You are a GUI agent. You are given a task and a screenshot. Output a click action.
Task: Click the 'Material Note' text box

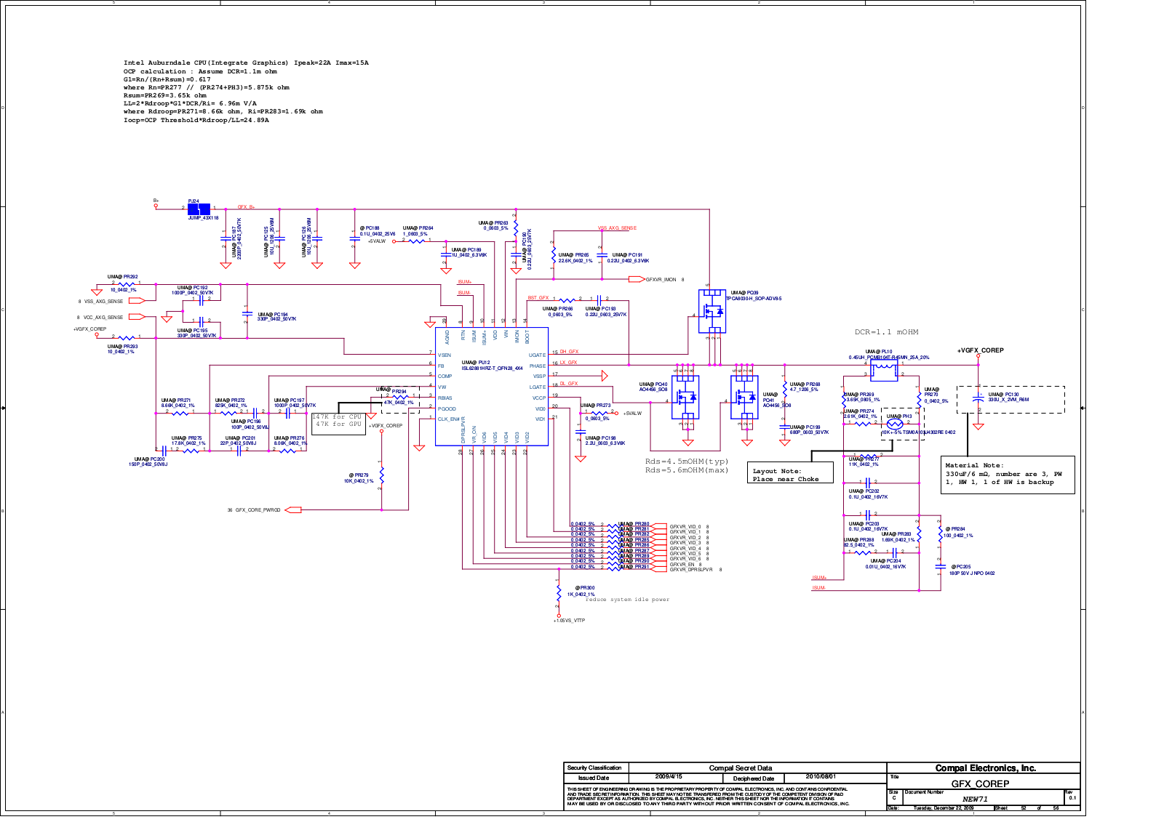click(x=1008, y=475)
